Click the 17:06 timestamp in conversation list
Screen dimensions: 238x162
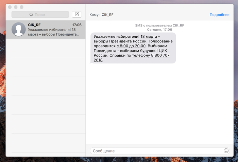pyautogui.click(x=77, y=25)
